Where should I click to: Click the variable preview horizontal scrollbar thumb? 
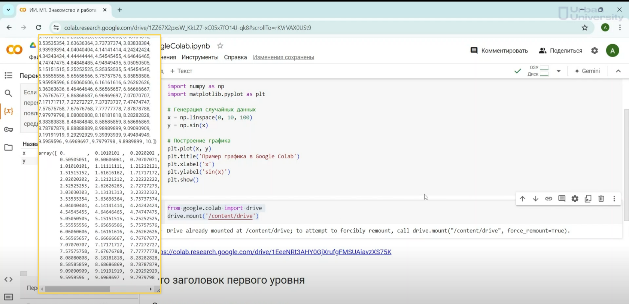78,289
